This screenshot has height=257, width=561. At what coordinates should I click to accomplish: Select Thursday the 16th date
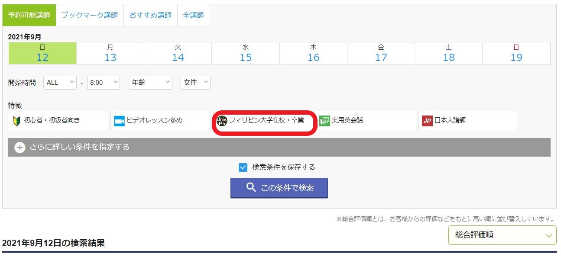click(x=313, y=53)
